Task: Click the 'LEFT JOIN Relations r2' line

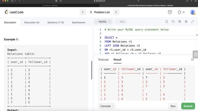Action: pos(122,46)
